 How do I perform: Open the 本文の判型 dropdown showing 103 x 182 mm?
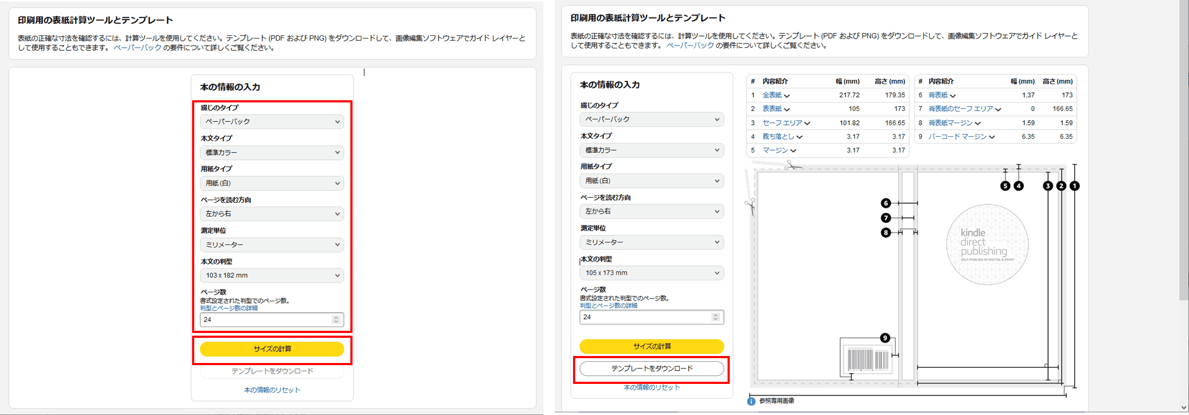(x=272, y=276)
